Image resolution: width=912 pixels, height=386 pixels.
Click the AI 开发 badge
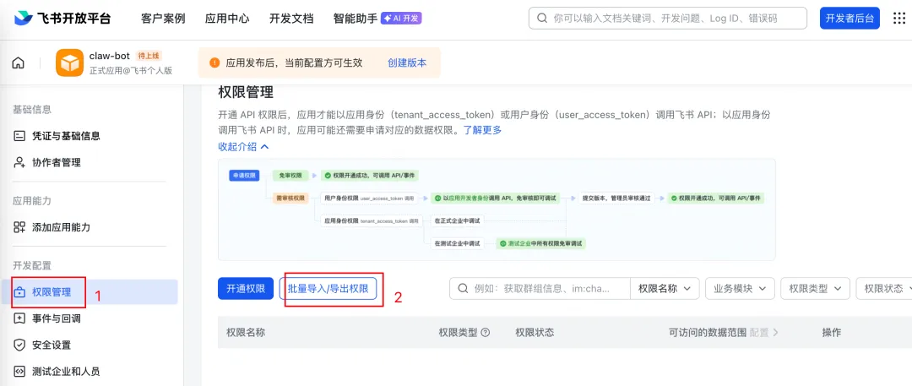401,18
